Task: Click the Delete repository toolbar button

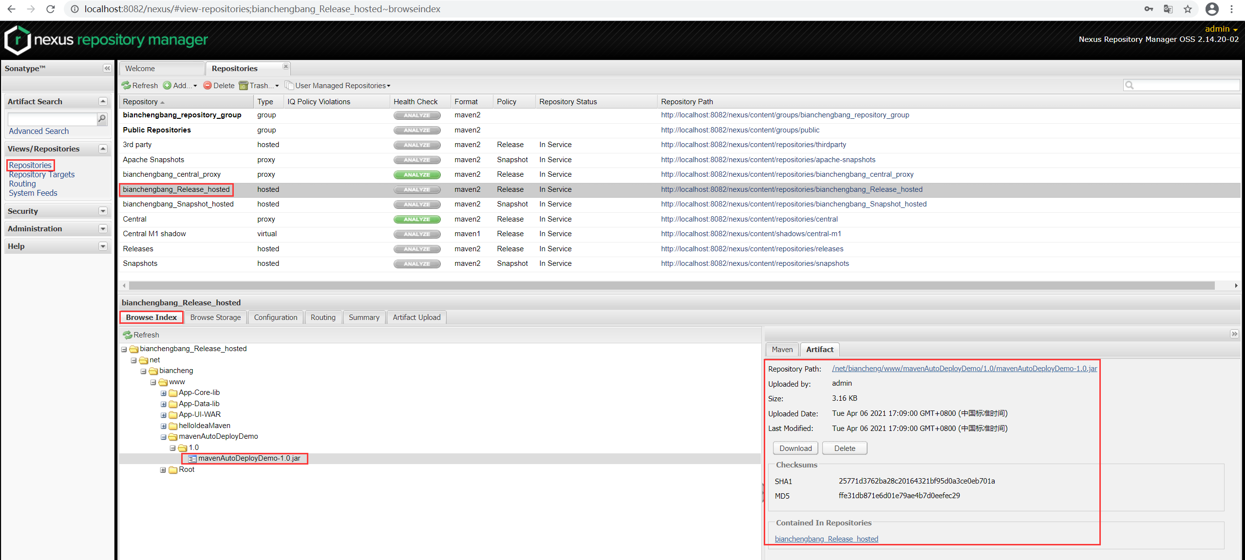Action: 219,86
